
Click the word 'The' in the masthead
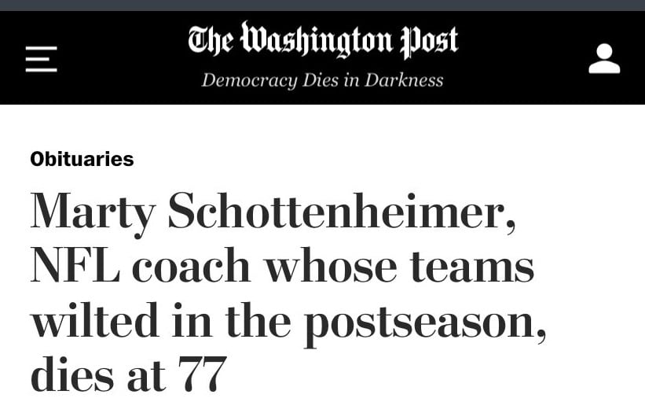pyautogui.click(x=211, y=40)
